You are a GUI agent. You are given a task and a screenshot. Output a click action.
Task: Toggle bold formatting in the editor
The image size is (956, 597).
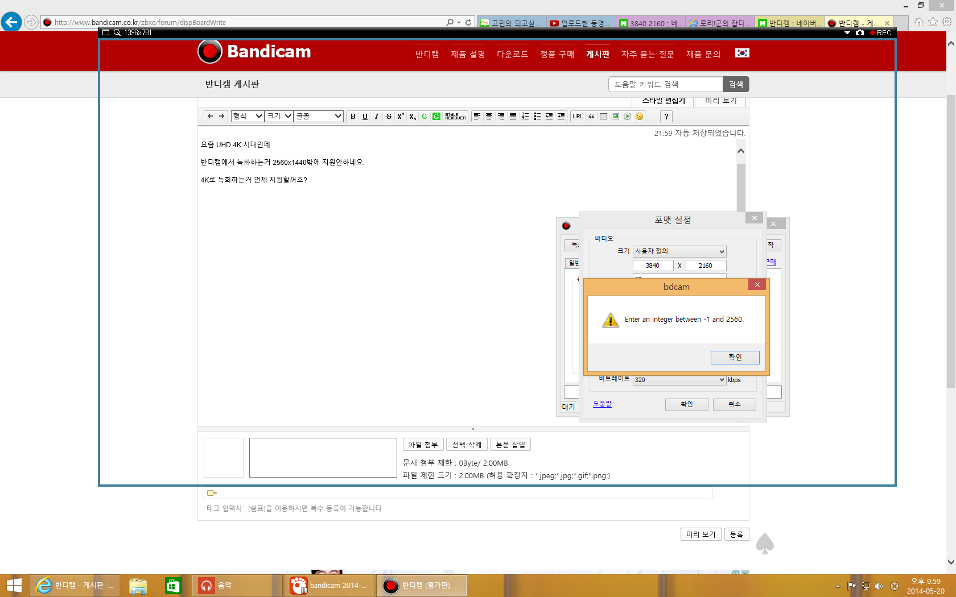pos(353,116)
